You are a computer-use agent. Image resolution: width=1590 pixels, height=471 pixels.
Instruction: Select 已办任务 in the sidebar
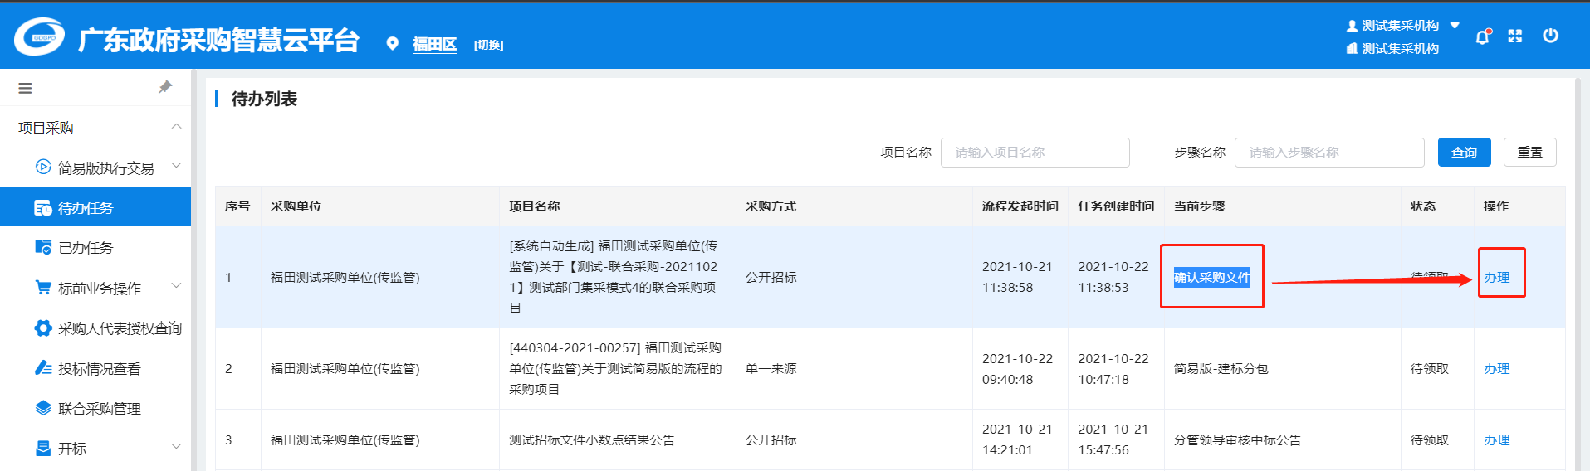coord(86,248)
